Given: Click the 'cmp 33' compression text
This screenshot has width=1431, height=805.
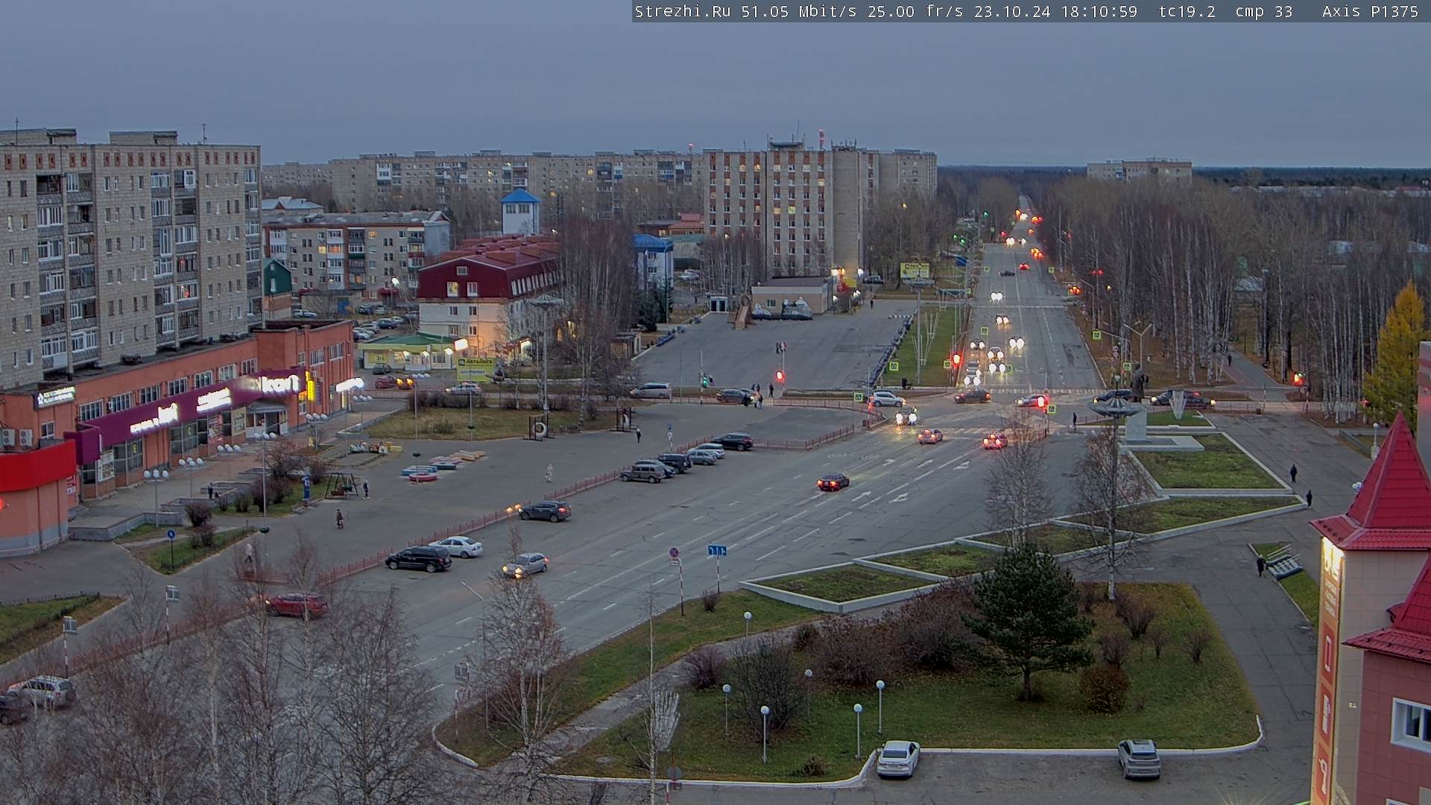Looking at the screenshot, I should tap(1263, 11).
